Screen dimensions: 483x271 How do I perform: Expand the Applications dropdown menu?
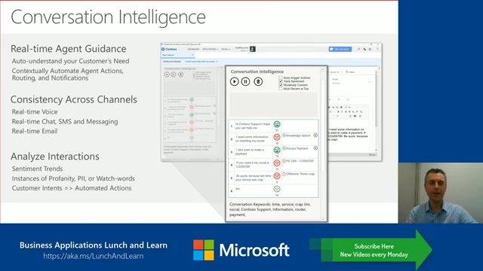[x=210, y=49]
